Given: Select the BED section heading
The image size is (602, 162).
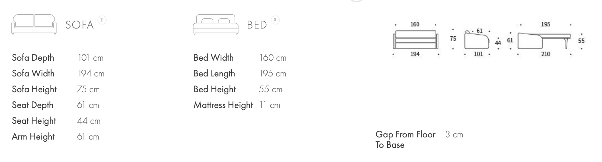Looking at the screenshot, I should click(257, 25).
